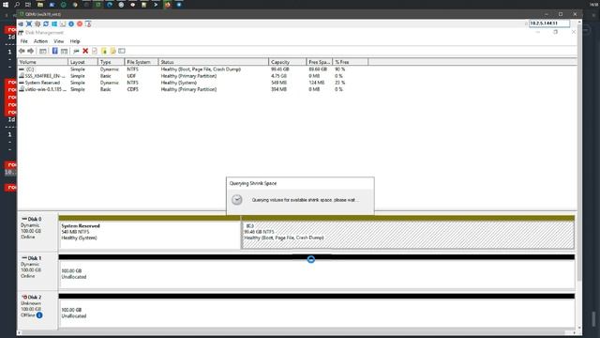Open File Explorer from the taskbar
The height and width of the screenshot is (338, 600).
(x=40, y=5)
